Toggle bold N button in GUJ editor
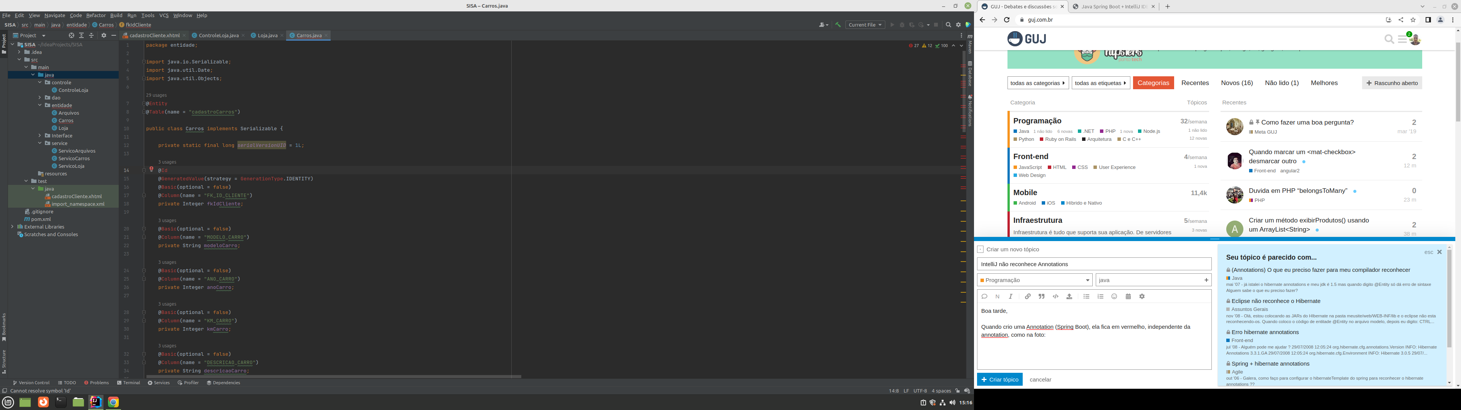The width and height of the screenshot is (1461, 410). [998, 296]
